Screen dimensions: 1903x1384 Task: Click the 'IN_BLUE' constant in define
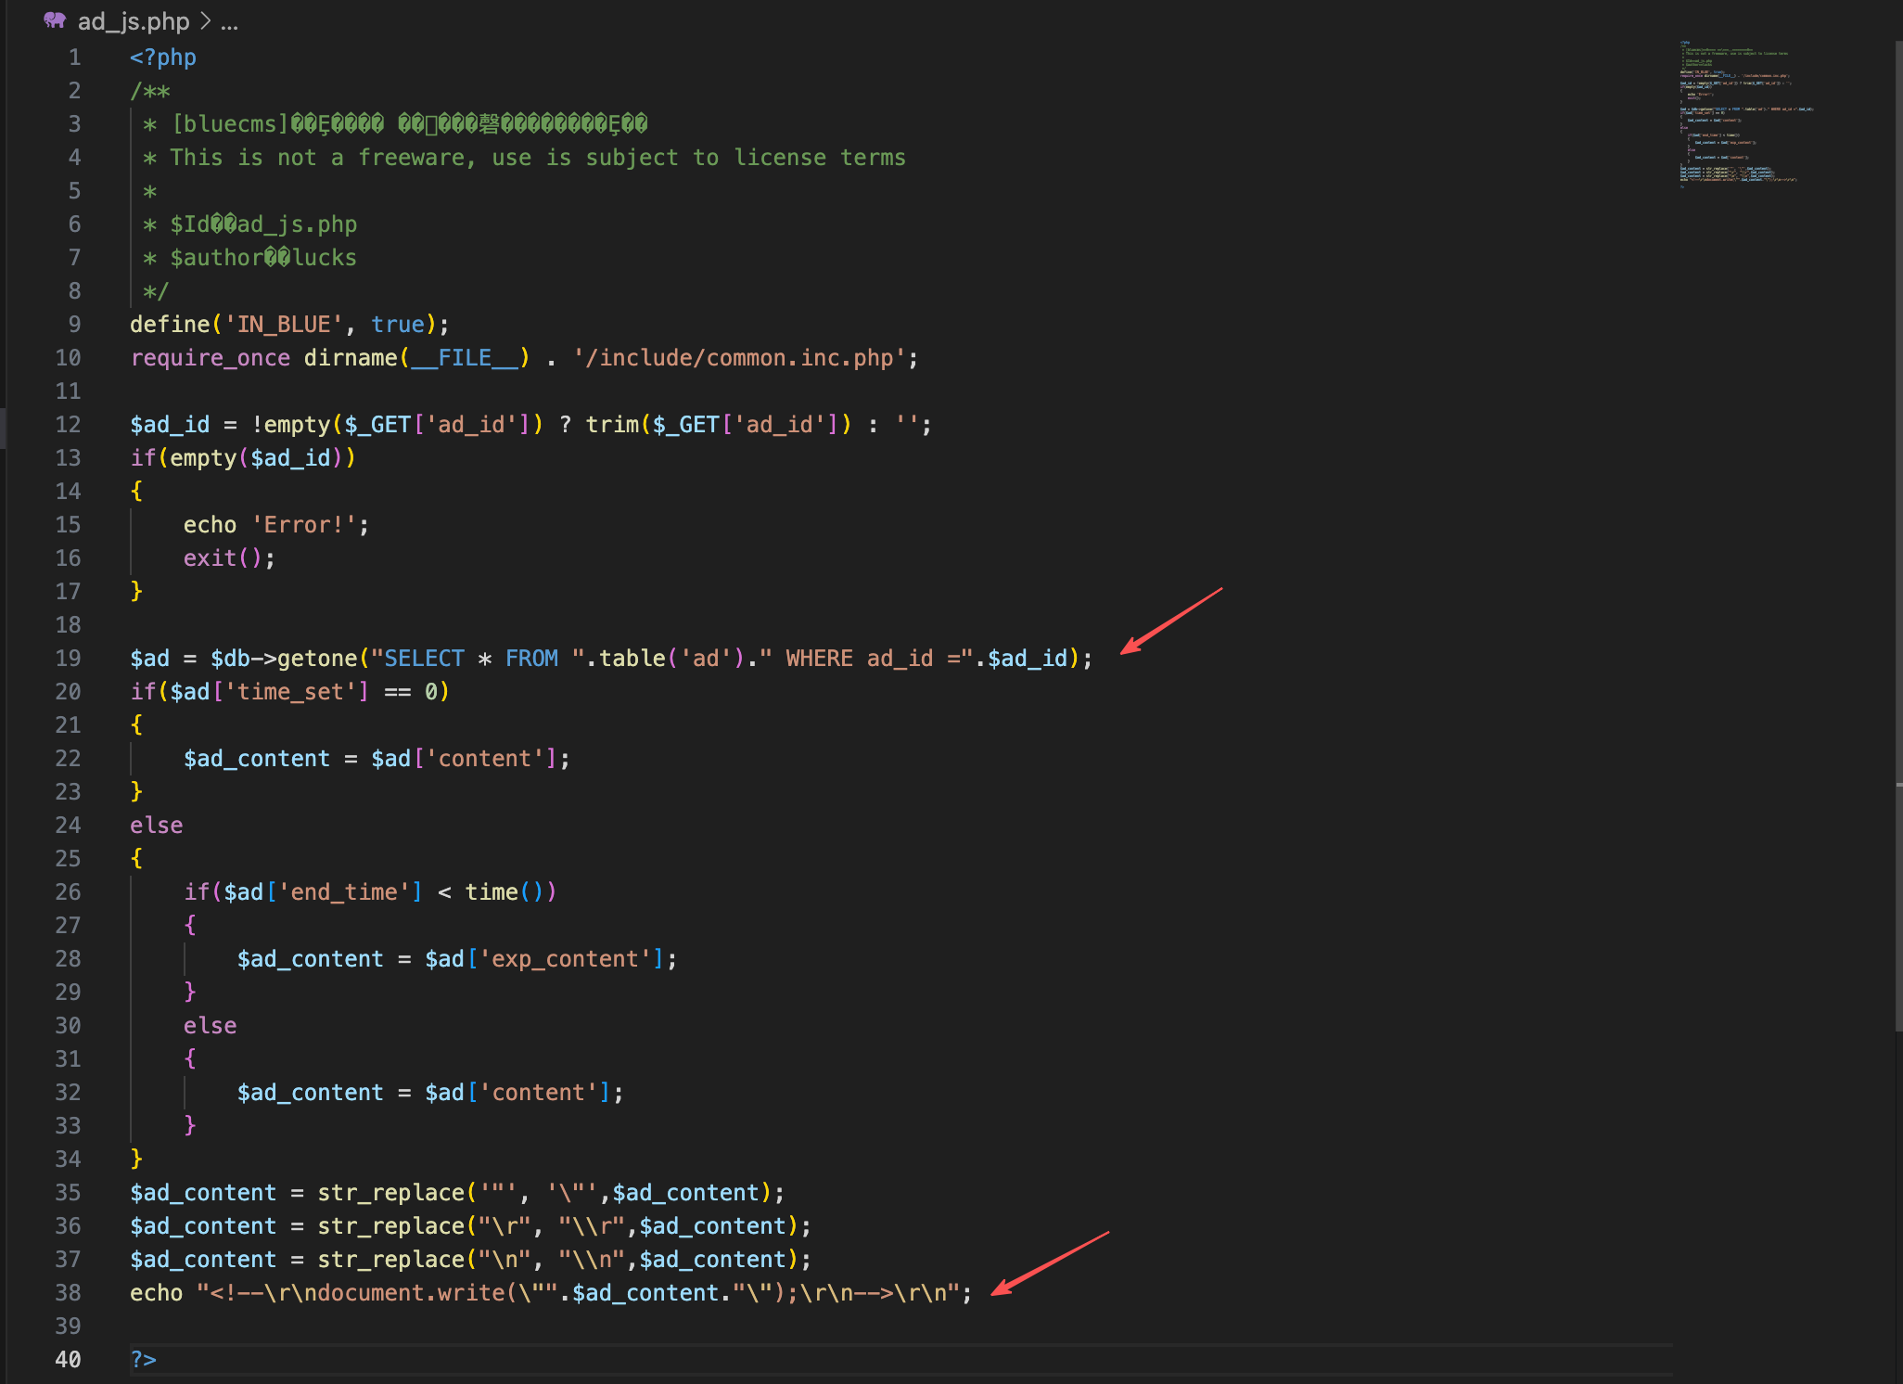coord(284,325)
